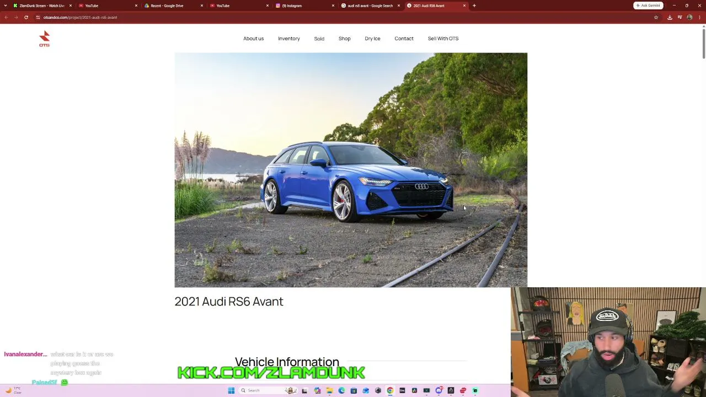Screen dimensions: 706x397
Task: Close the Google Drive tab
Action: pyautogui.click(x=202, y=6)
